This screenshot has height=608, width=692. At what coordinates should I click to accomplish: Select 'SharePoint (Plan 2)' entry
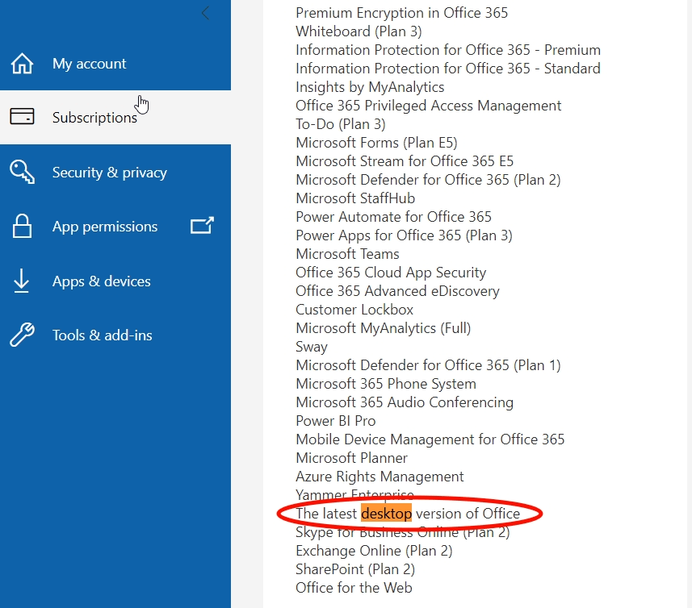pos(355,569)
